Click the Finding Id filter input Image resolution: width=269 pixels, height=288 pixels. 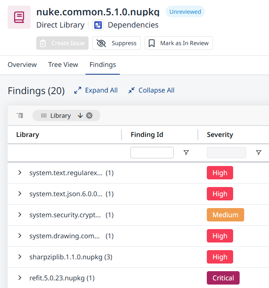click(x=152, y=153)
